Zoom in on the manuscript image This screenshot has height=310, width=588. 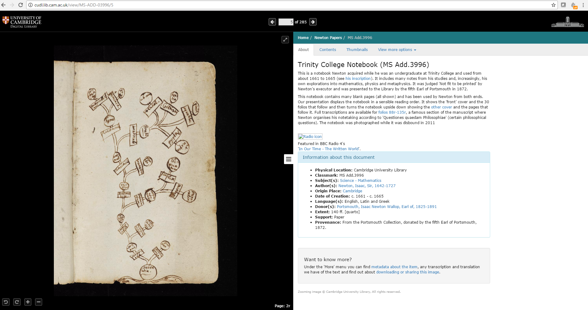point(28,302)
